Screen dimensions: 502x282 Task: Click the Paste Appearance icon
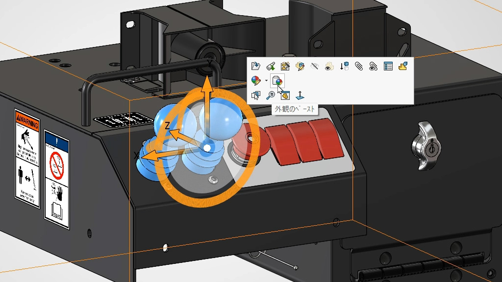pos(277,81)
